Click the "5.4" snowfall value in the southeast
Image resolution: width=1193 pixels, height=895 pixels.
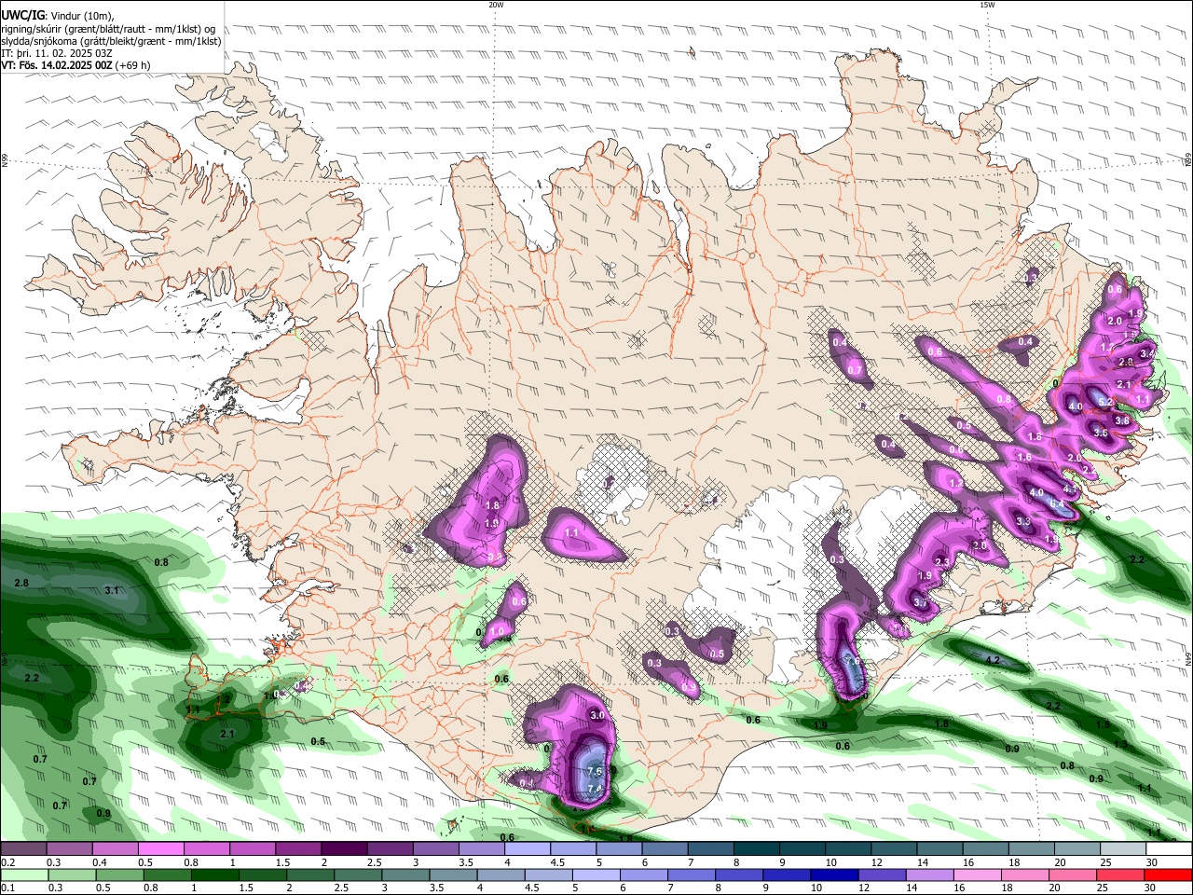(1057, 504)
